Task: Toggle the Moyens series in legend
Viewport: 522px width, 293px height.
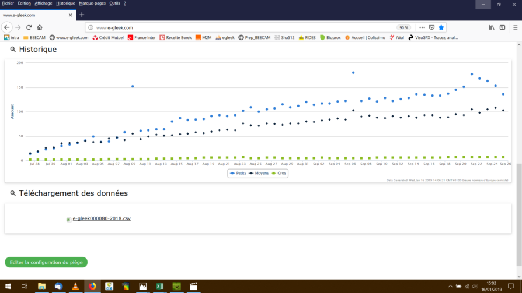Action: [259, 173]
